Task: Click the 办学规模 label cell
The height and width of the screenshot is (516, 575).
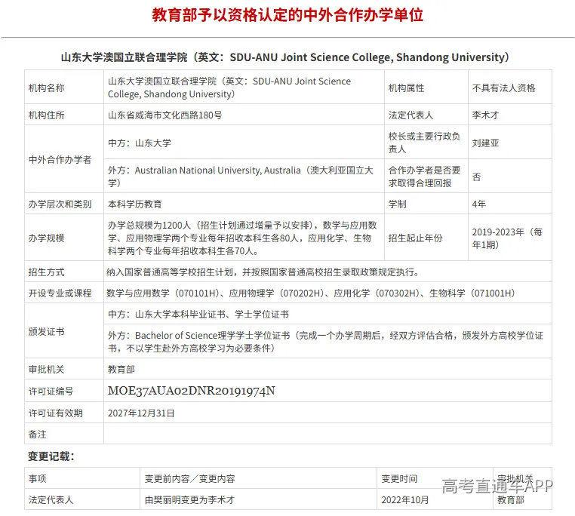Action: coord(64,238)
